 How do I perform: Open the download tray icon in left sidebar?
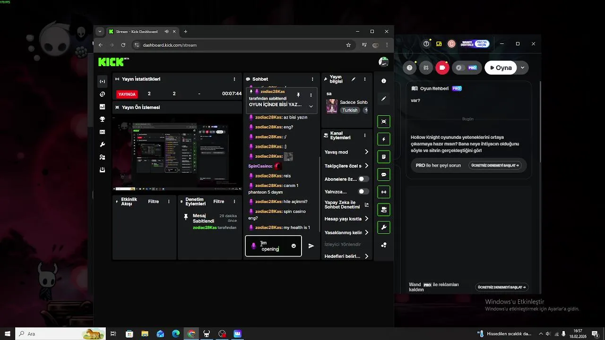pyautogui.click(x=102, y=170)
